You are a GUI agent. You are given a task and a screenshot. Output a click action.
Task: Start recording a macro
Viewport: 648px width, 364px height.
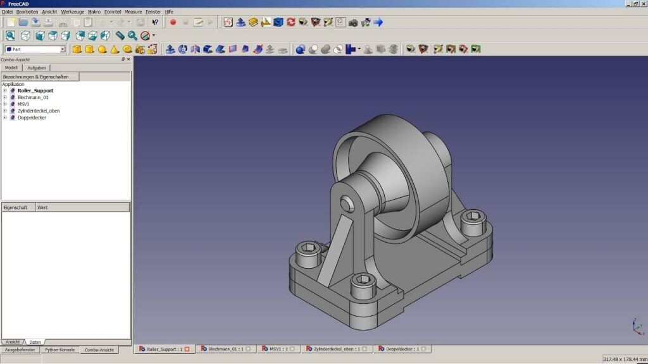tap(173, 22)
